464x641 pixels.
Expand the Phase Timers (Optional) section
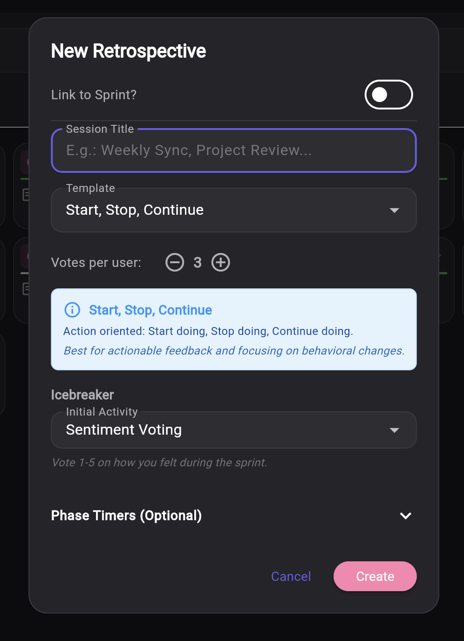(x=233, y=516)
